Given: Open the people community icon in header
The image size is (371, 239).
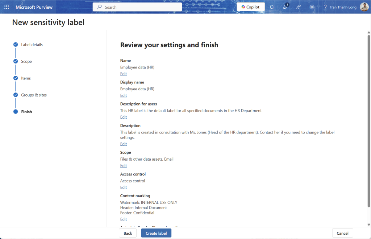Looking at the screenshot, I should [x=299, y=7].
